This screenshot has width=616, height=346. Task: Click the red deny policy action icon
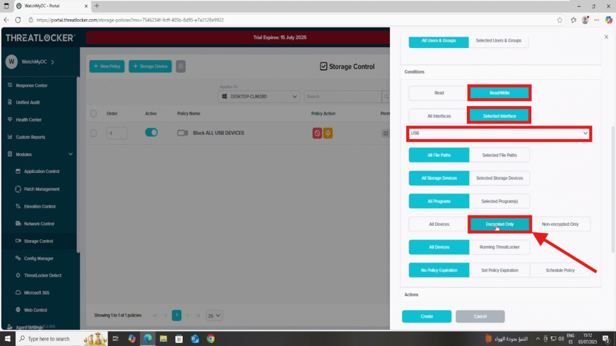coord(317,133)
